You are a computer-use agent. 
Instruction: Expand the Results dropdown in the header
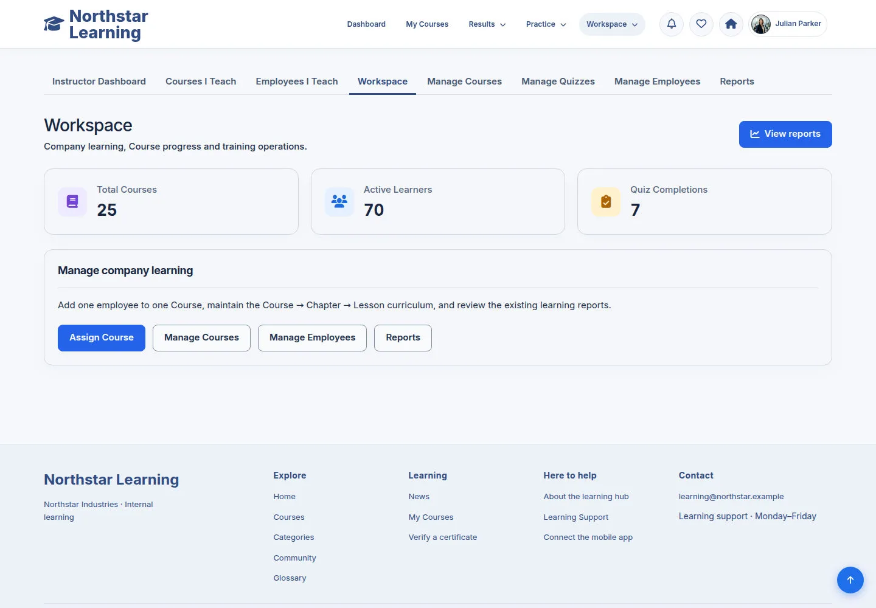click(x=487, y=24)
